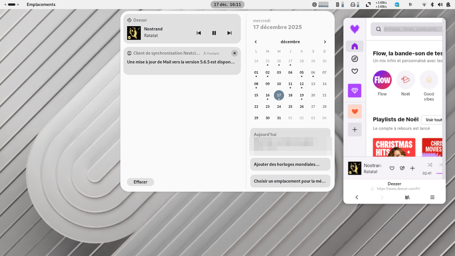
Task: Click the Effacer button
Action: 140,182
